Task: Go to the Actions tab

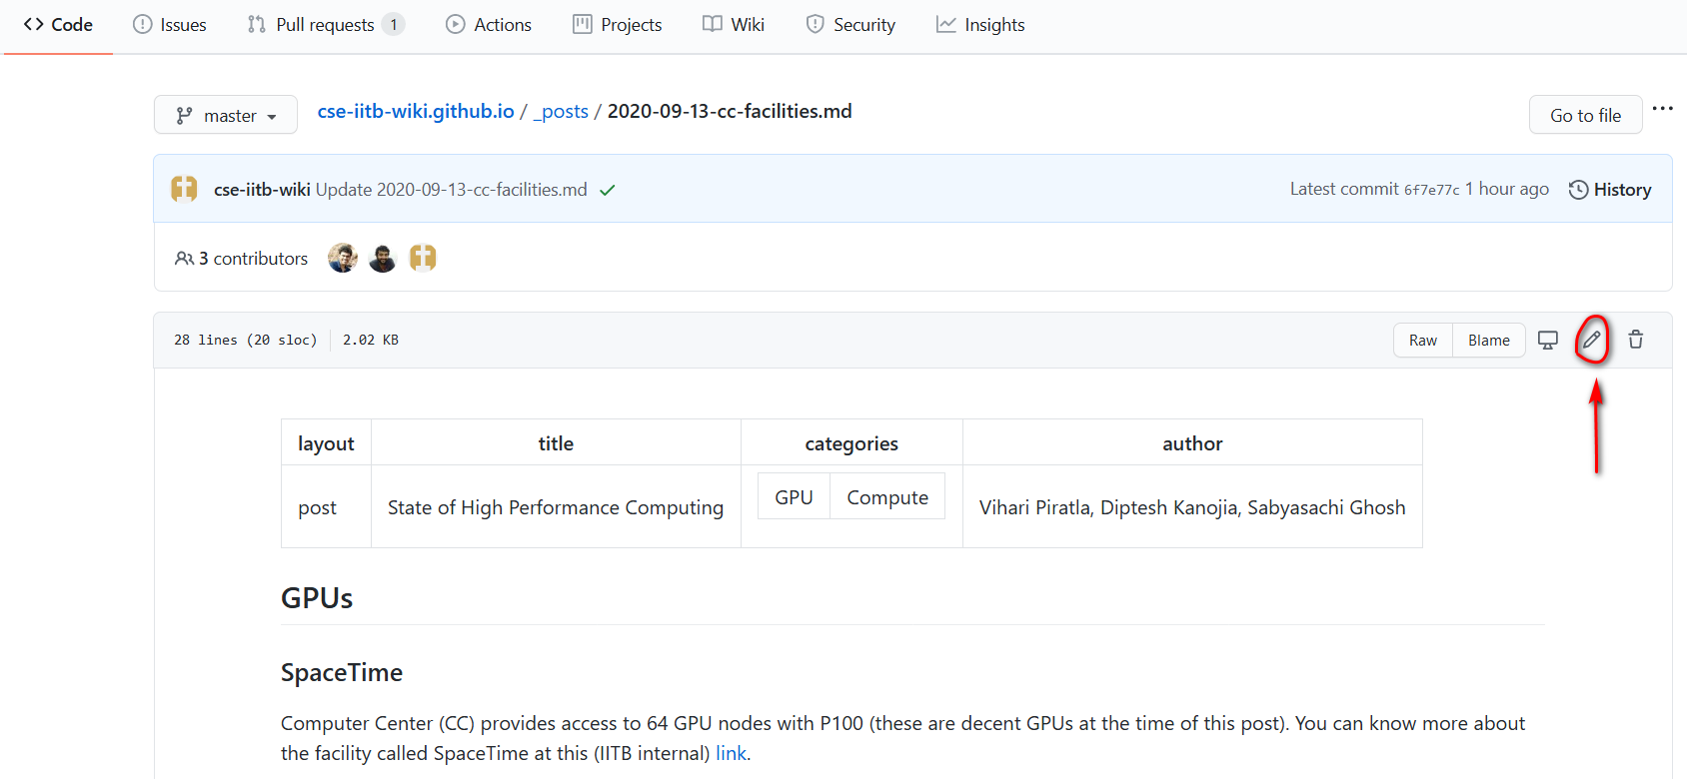Action: tap(489, 25)
